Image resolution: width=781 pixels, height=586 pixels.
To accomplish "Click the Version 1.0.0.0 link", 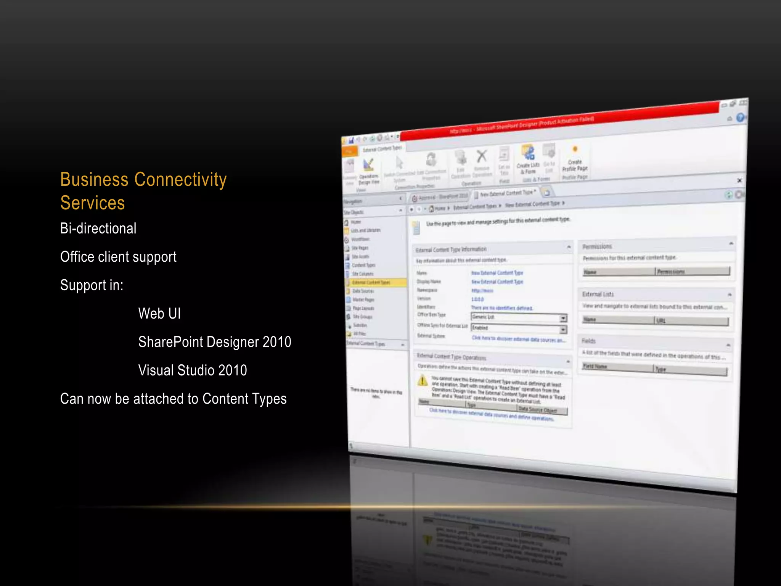I will click(477, 299).
